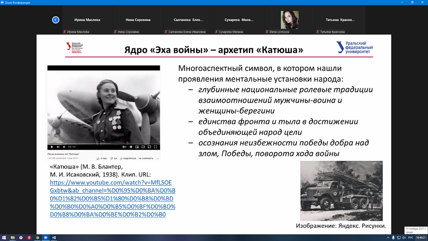Image resolution: width=428 pixels, height=241 pixels.
Task: Expand hidden system tray icons
Action: (x=388, y=237)
